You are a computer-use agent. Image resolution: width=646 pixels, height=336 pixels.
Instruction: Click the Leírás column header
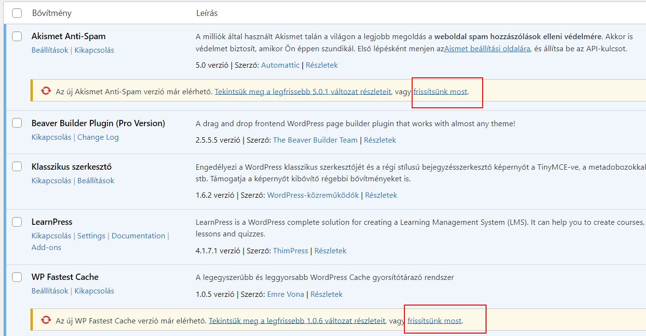coord(207,13)
